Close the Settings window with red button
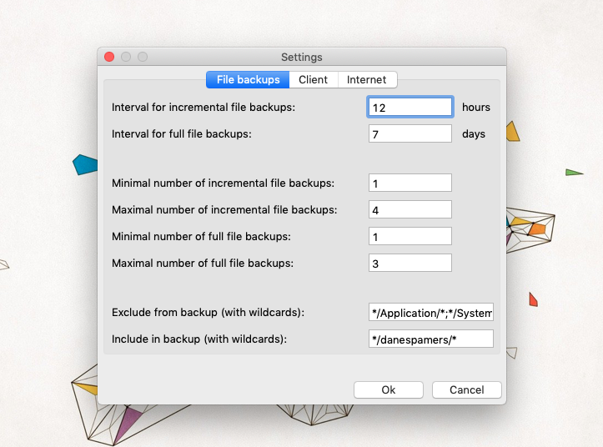The height and width of the screenshot is (447, 603). click(x=109, y=57)
